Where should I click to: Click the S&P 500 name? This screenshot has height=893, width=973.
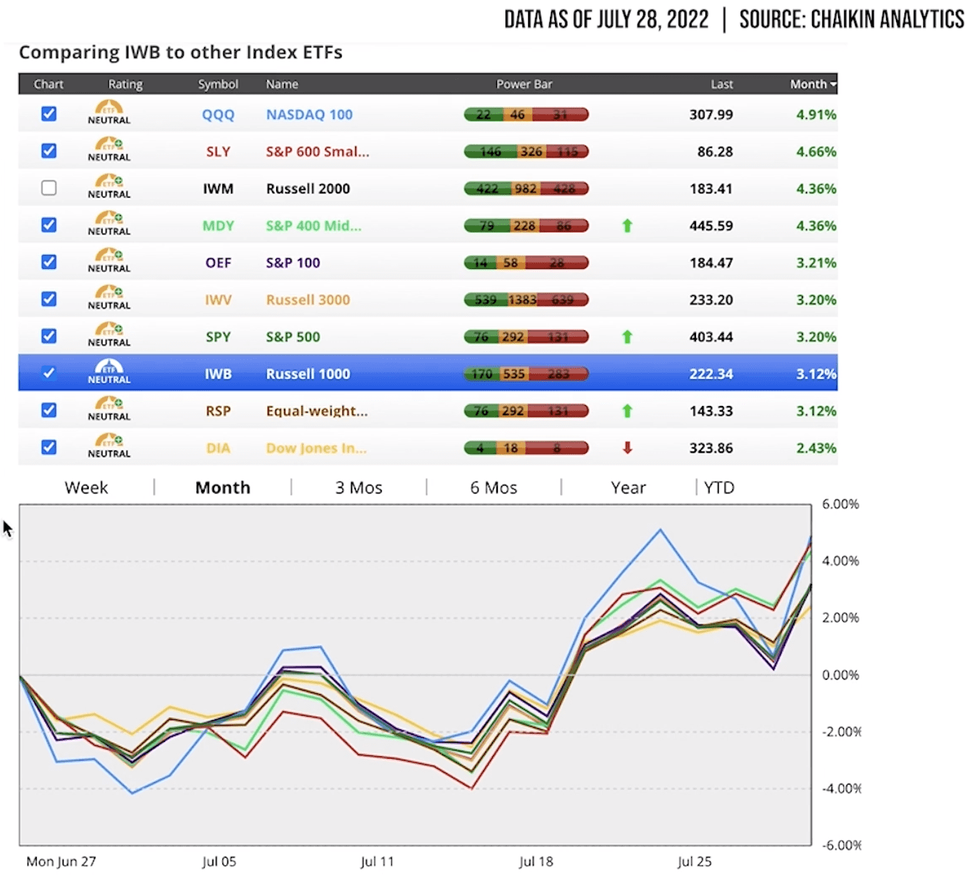293,337
